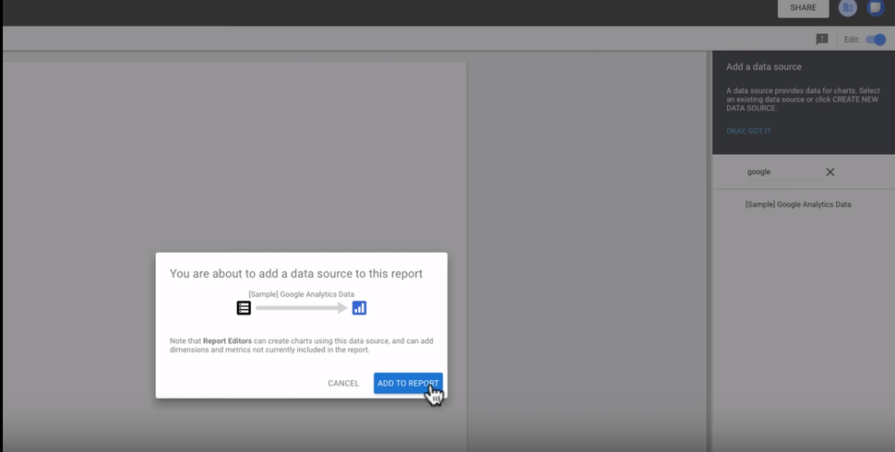Click the gray arrow between dialog icons

pos(301,308)
